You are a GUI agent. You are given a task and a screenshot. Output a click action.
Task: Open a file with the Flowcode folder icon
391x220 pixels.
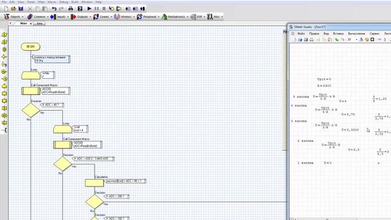tap(13, 9)
